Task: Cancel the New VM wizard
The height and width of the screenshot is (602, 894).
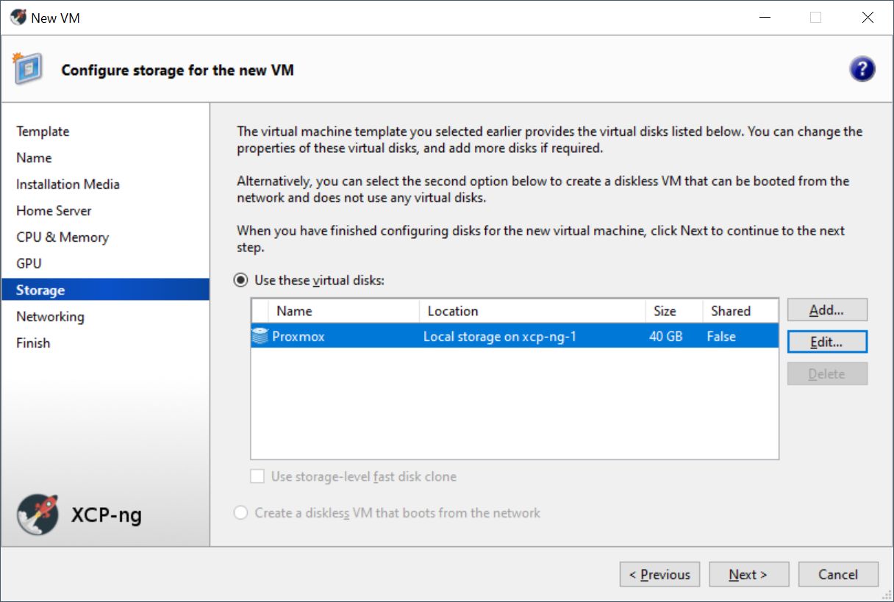Action: pyautogui.click(x=838, y=575)
